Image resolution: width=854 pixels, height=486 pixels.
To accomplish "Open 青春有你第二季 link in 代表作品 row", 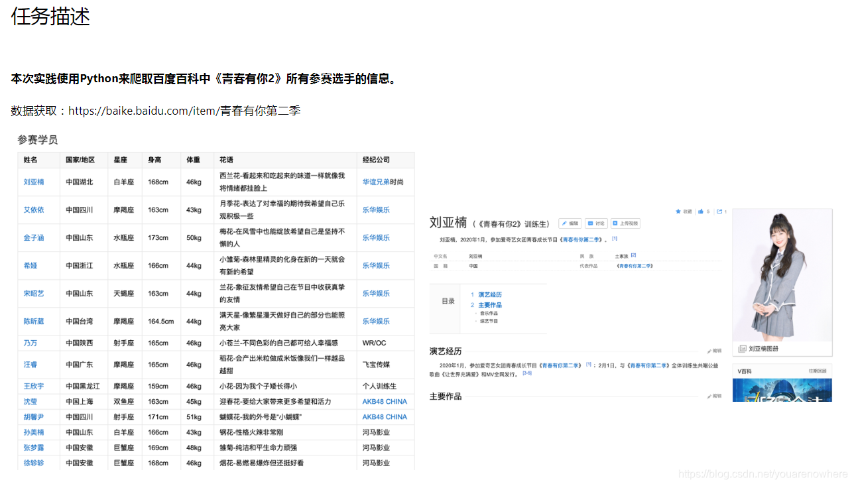I will pos(635,266).
